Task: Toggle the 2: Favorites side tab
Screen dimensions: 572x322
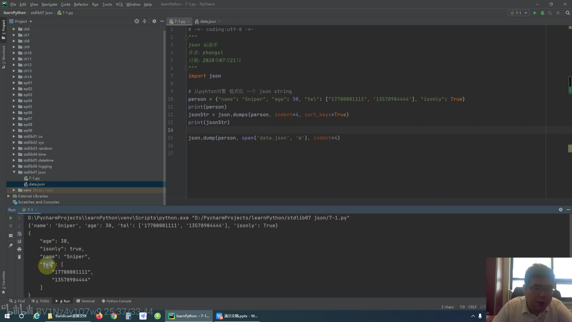Action: 4,282
